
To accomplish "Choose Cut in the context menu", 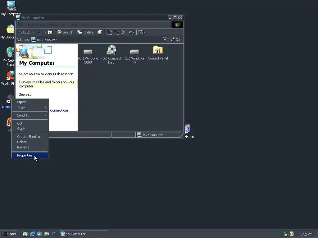I will (30, 123).
